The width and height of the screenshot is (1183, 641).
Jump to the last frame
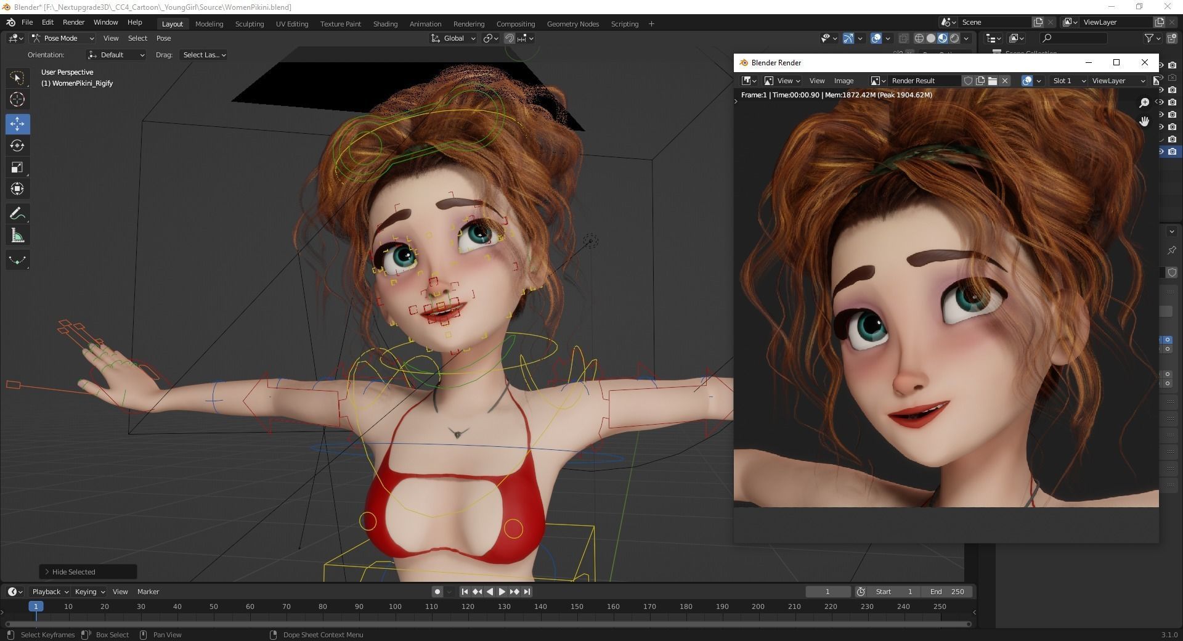click(527, 592)
